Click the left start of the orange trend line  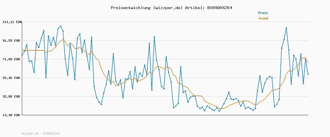point(22,50)
